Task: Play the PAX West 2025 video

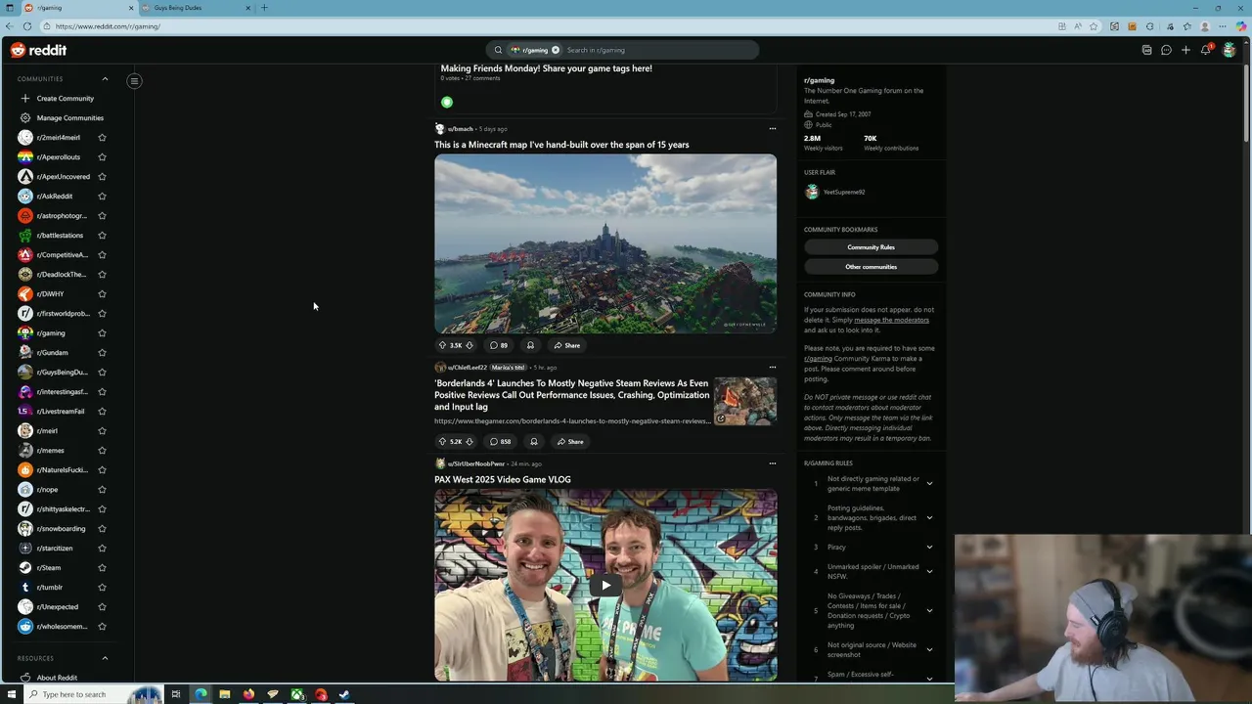Action: [605, 585]
